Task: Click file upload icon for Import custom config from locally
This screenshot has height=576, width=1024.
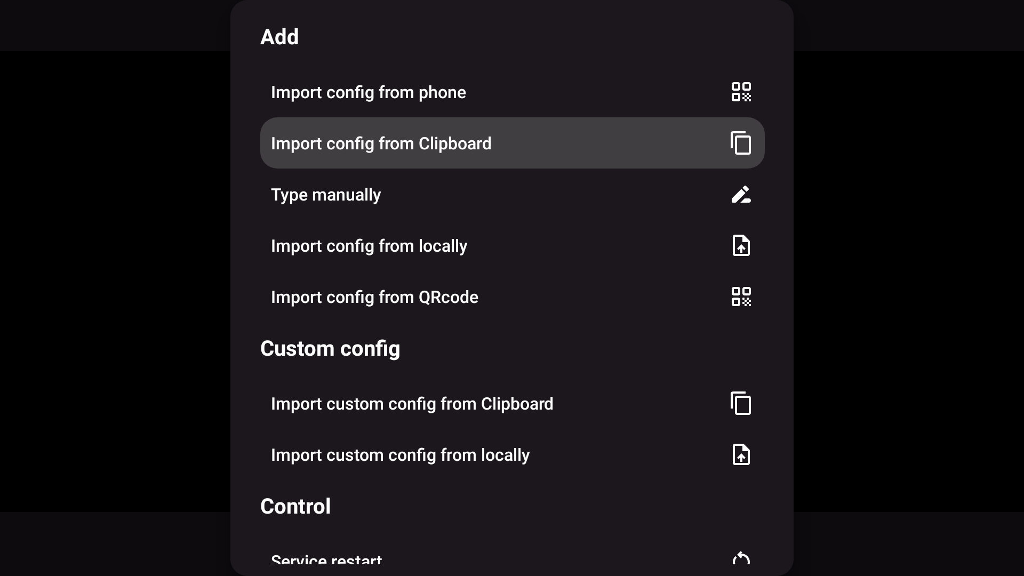Action: coord(741,454)
